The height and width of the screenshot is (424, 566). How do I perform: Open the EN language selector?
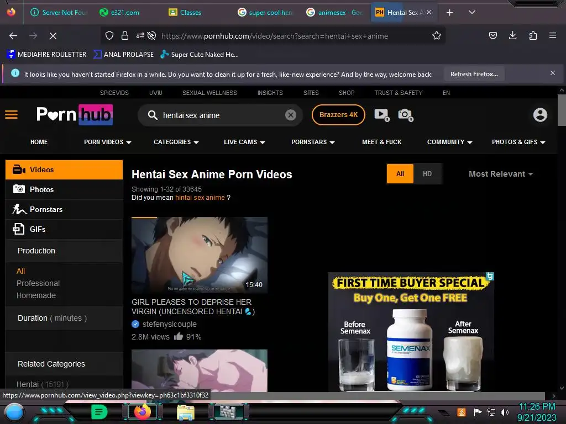point(446,93)
